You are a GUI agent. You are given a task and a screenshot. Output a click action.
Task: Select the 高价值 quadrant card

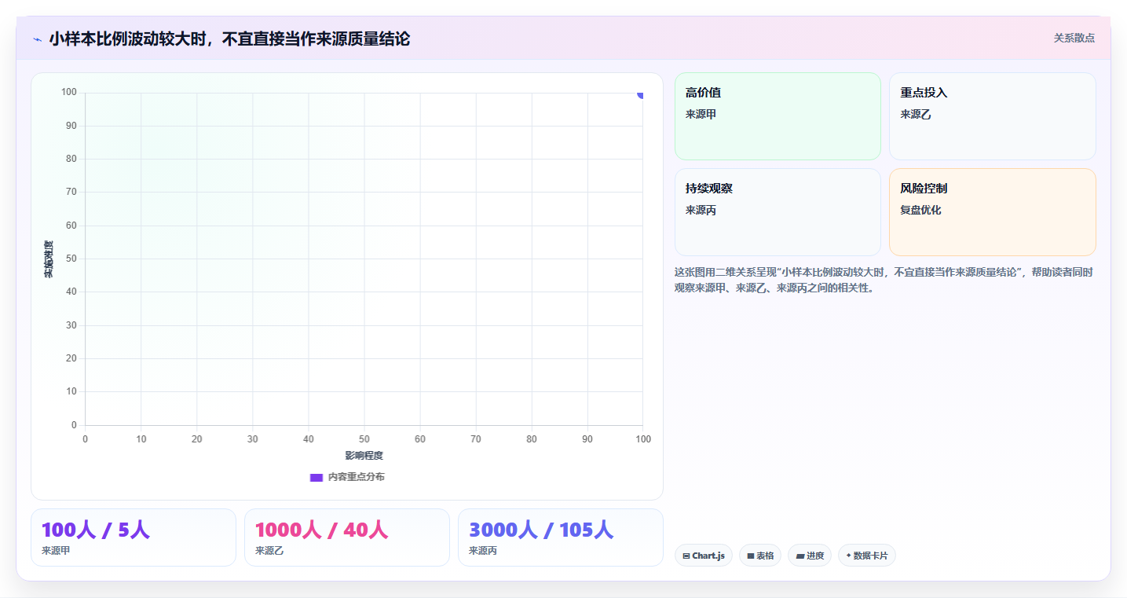click(778, 116)
